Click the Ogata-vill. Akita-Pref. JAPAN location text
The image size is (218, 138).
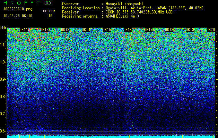coord(155,8)
